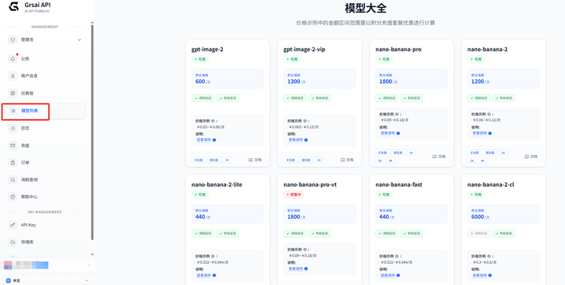Click the card icon for 充值
This screenshot has width=565, height=285.
(x=13, y=145)
